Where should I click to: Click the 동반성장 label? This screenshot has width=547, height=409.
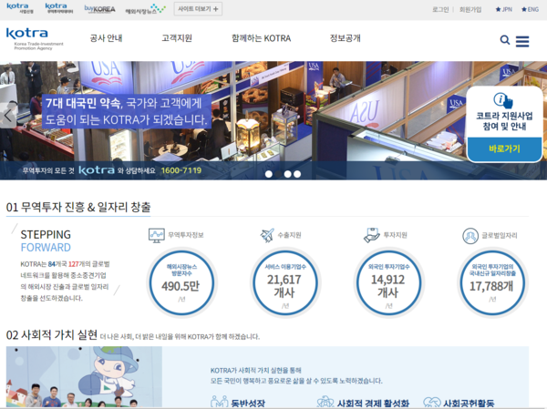point(248,404)
